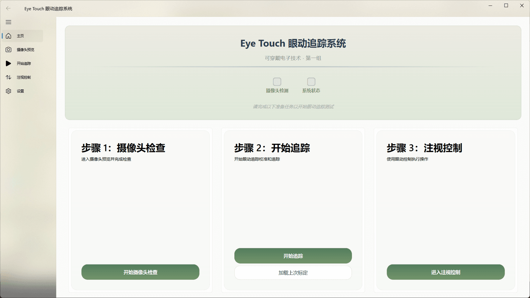Click the up-down arrows icon in sidebar

(x=8, y=77)
